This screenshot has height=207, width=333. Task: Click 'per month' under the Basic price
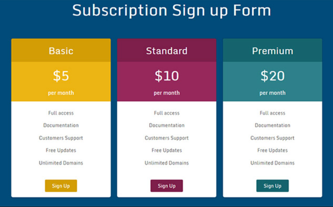click(x=61, y=93)
